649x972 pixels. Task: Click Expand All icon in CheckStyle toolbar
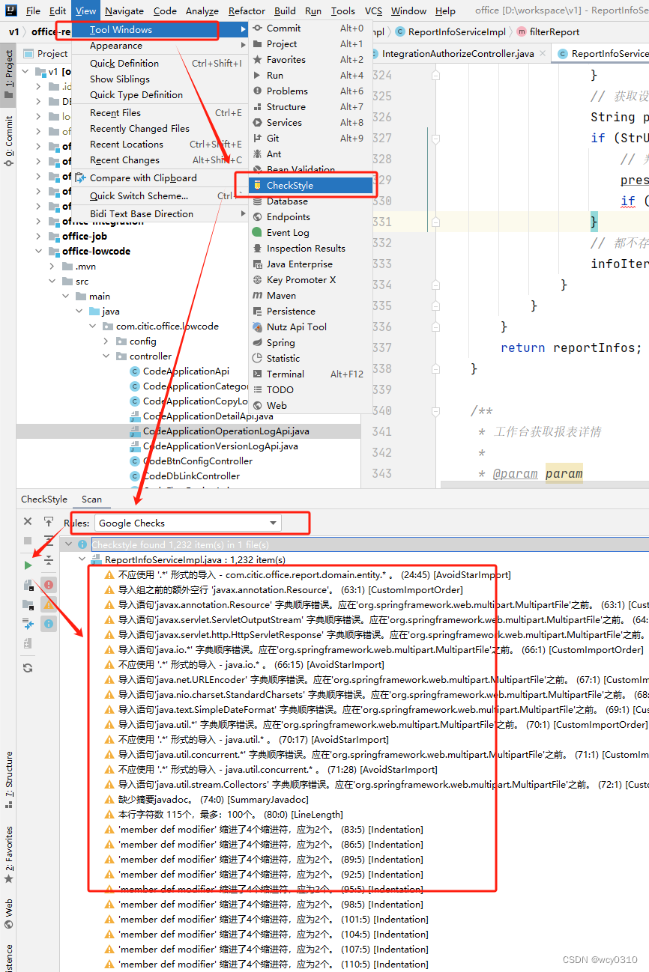click(x=49, y=541)
